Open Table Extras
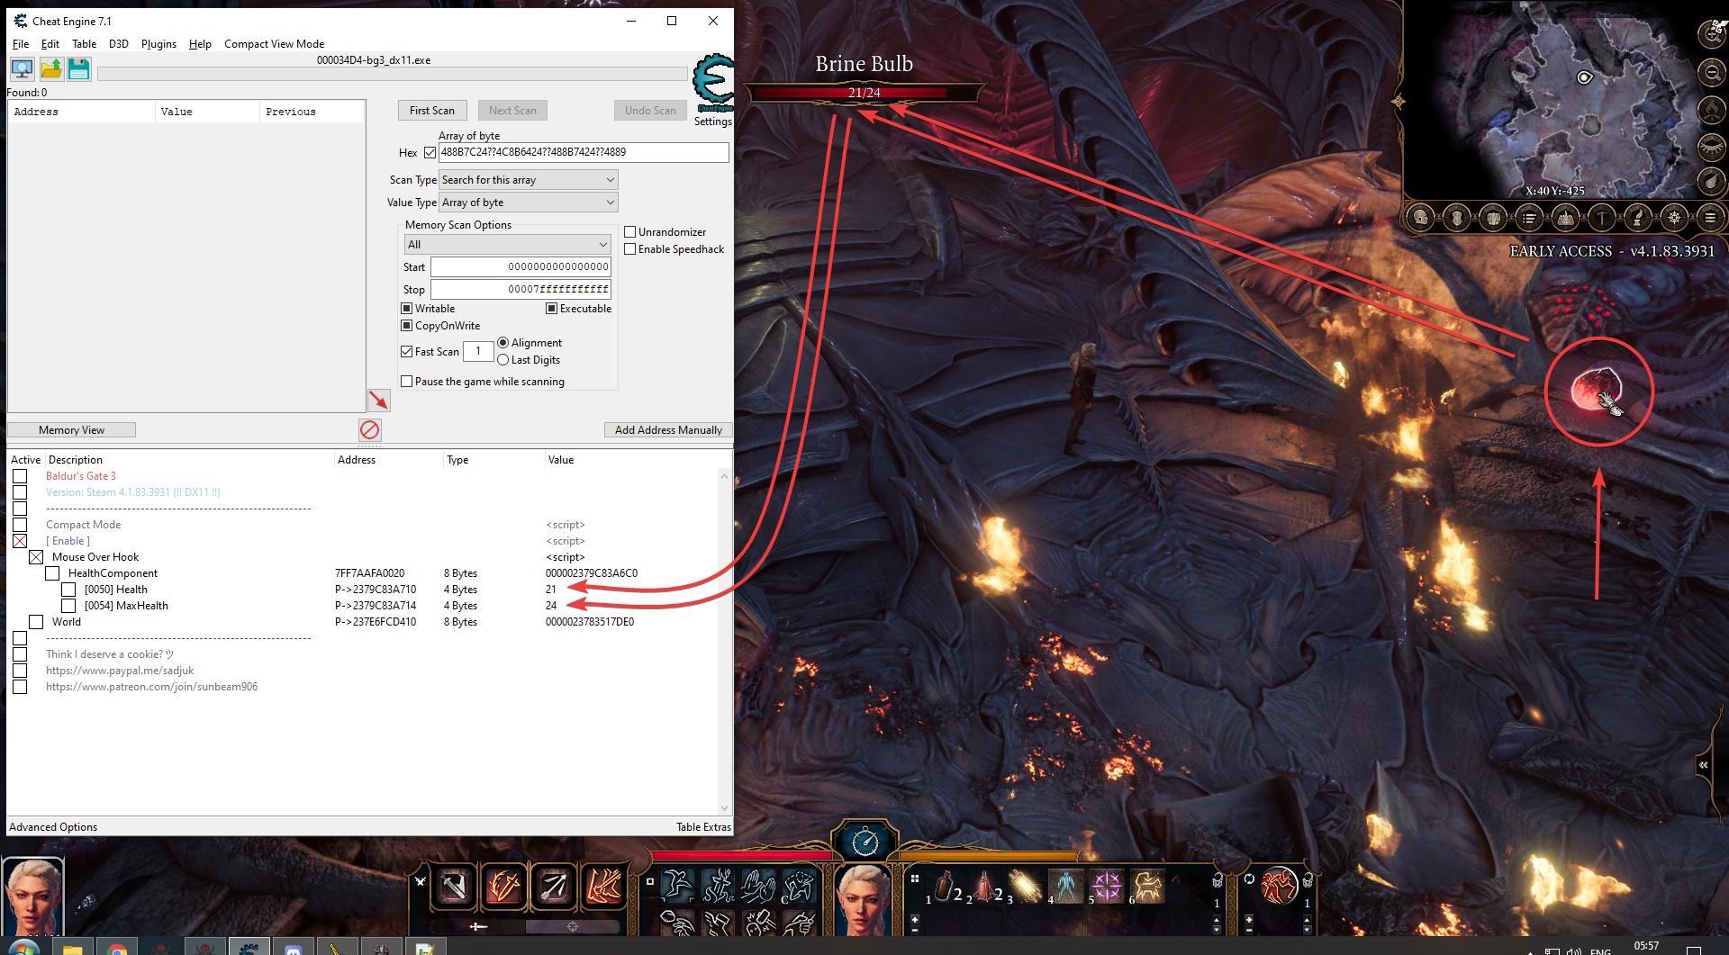The image size is (1729, 955). point(703,827)
